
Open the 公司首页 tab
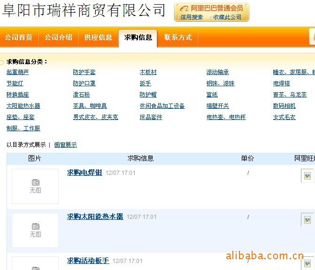pos(18,37)
